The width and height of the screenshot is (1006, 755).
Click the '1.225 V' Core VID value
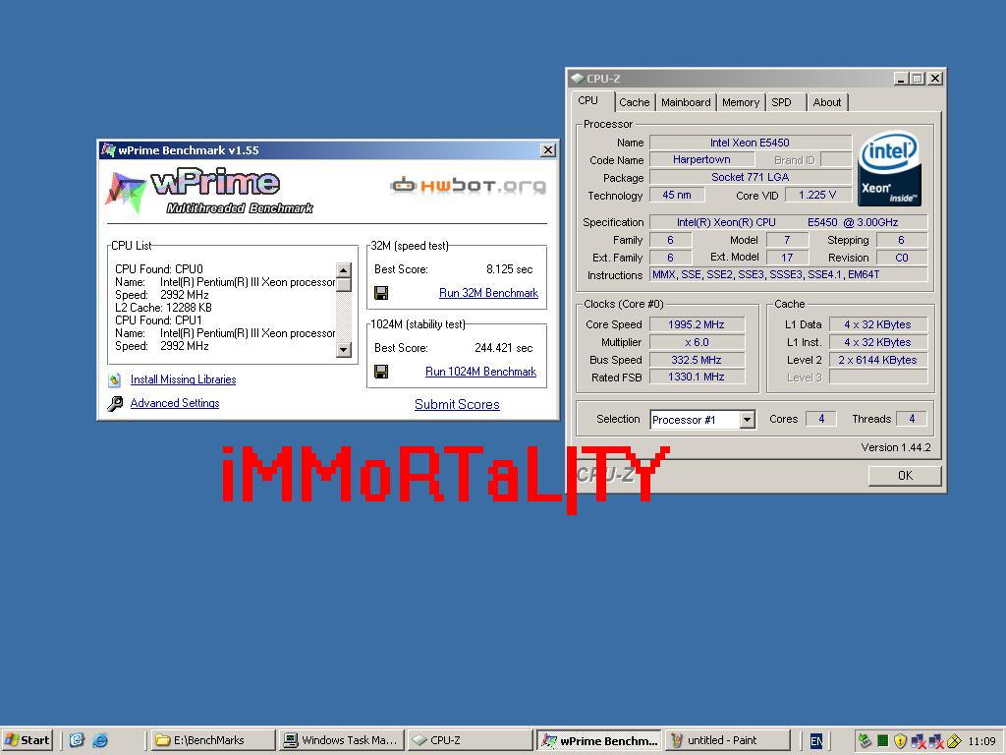[817, 196]
